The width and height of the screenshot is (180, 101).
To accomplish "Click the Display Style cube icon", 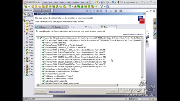I will coord(106,11).
